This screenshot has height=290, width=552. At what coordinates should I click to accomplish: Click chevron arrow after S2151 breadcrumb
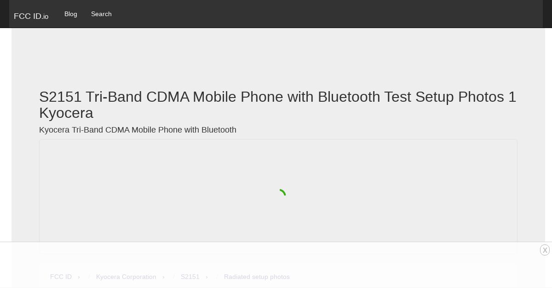(x=207, y=277)
